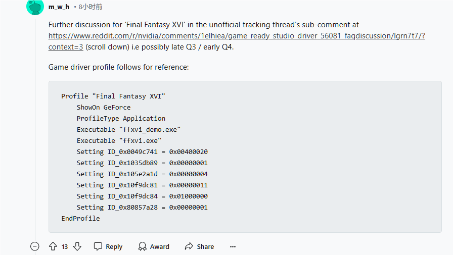Viewport: 453px width, 255px height.
Task: Click the Profile "Final Fantasy XVI" code line
Action: pos(113,96)
